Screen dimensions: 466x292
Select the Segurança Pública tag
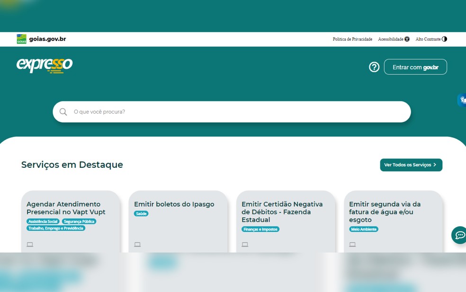point(79,221)
